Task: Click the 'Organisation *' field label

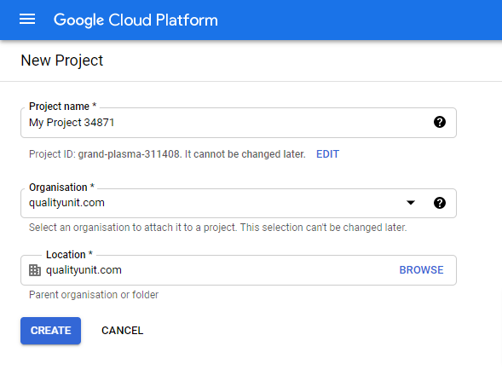Action: click(61, 187)
